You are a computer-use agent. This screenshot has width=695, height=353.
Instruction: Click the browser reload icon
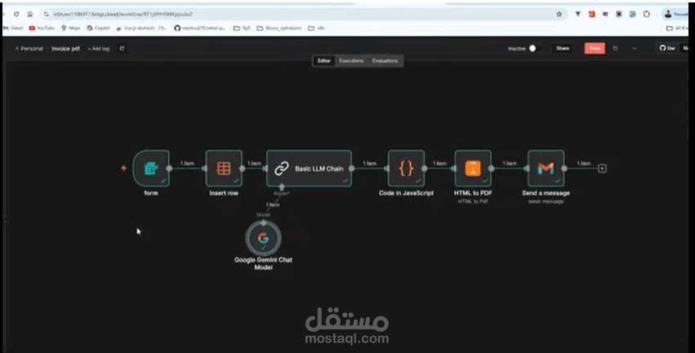(x=16, y=14)
